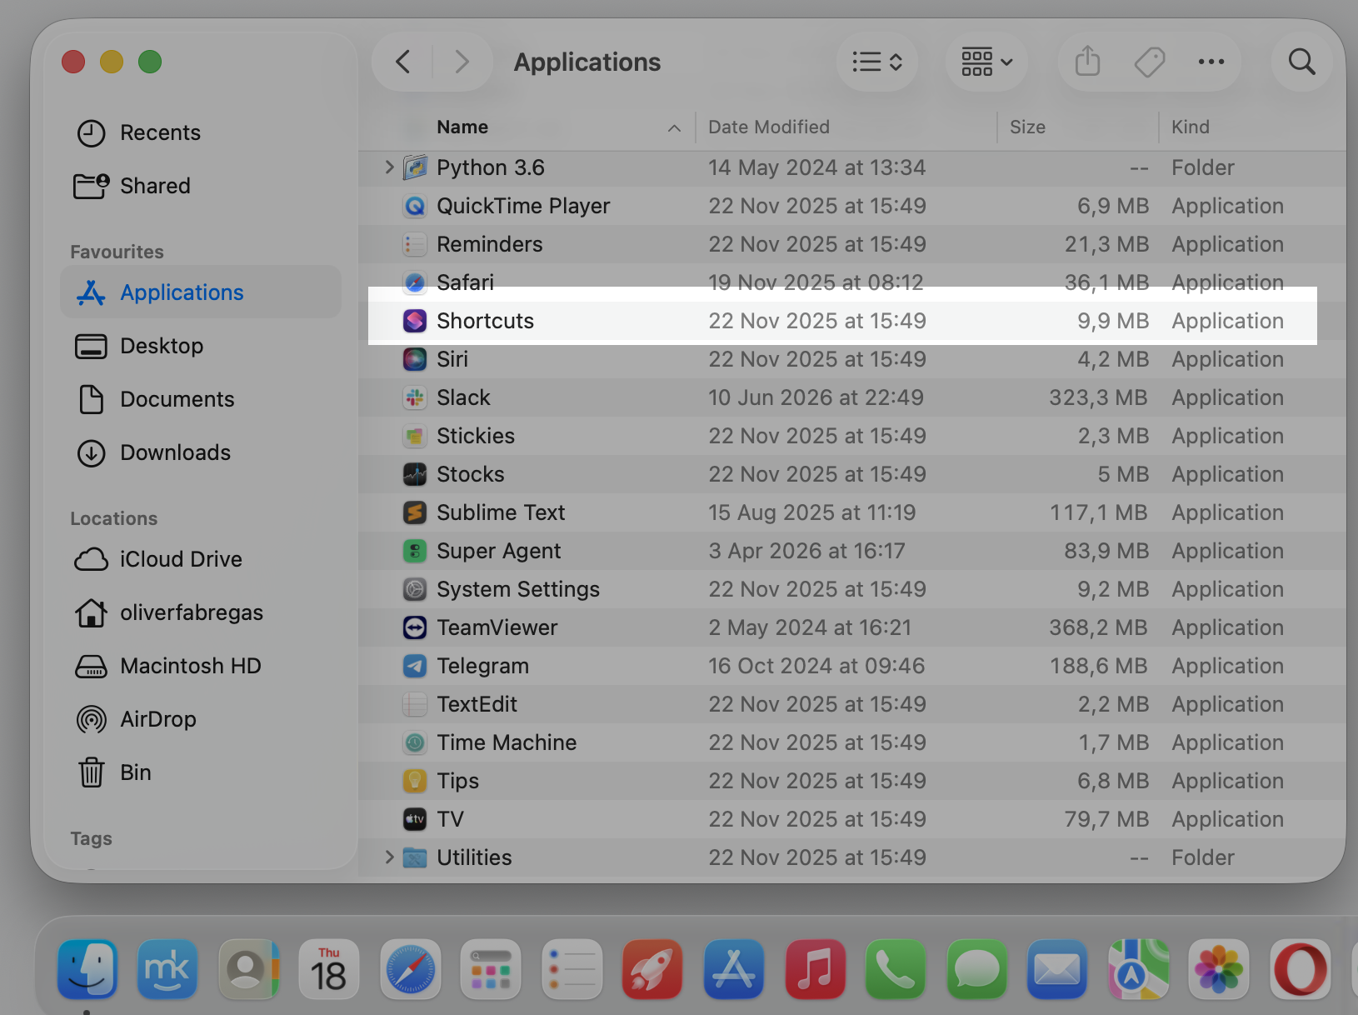
Task: Open the list view options control
Action: coord(877,62)
